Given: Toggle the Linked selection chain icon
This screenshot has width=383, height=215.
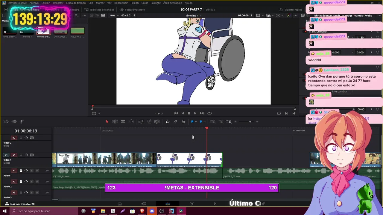Looking at the screenshot, I should [x=175, y=122].
